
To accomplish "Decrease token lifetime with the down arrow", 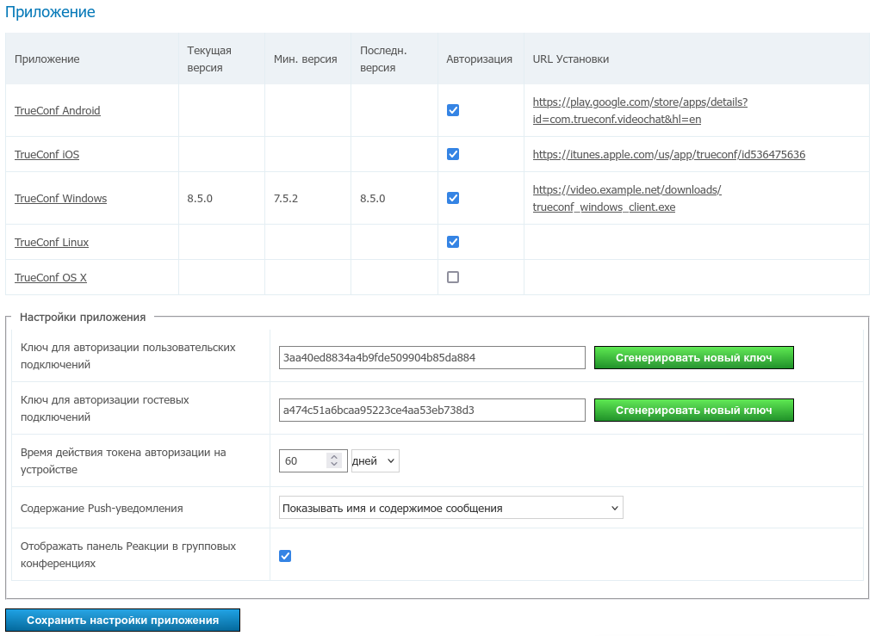I will (334, 465).
